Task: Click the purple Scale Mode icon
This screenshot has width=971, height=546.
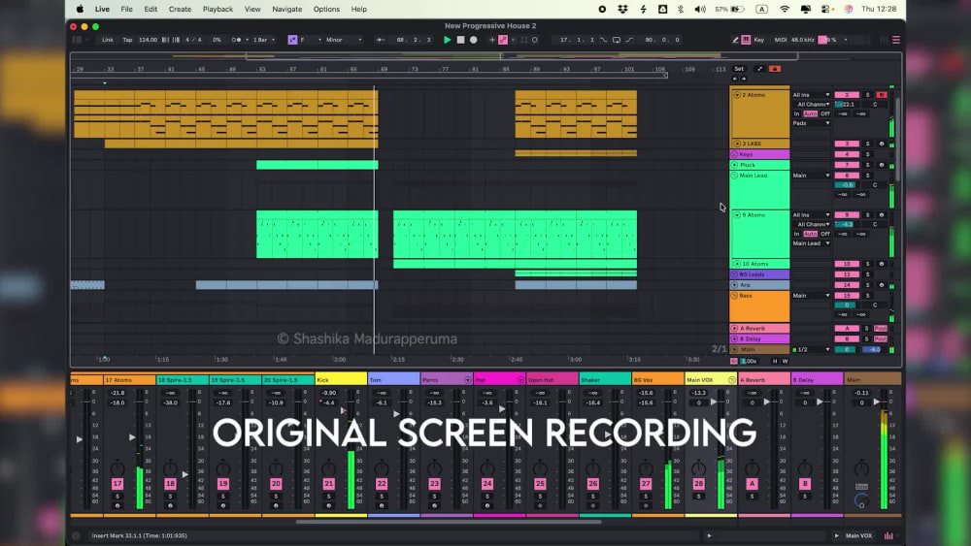Action: click(292, 40)
